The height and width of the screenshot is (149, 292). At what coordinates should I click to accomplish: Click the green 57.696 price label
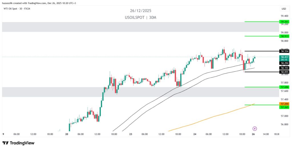[x=284, y=87]
